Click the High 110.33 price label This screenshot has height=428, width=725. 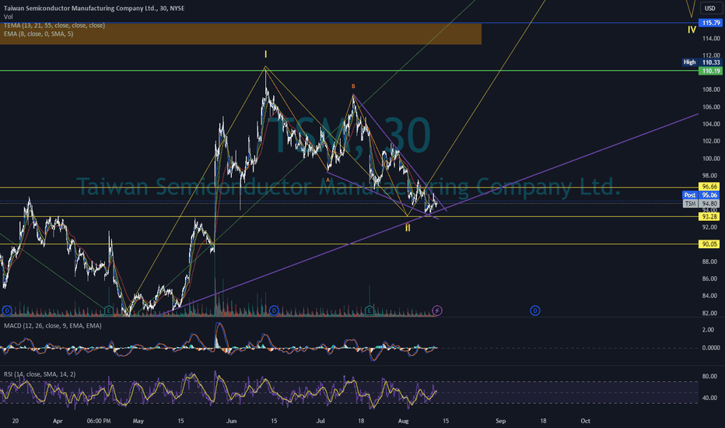[702, 62]
